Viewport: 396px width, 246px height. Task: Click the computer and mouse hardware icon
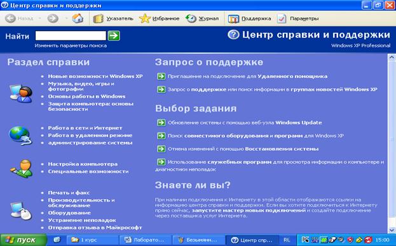(x=21, y=210)
